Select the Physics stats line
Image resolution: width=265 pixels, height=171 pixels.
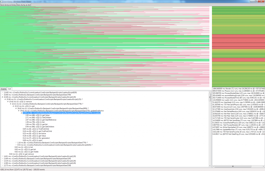[238, 91]
